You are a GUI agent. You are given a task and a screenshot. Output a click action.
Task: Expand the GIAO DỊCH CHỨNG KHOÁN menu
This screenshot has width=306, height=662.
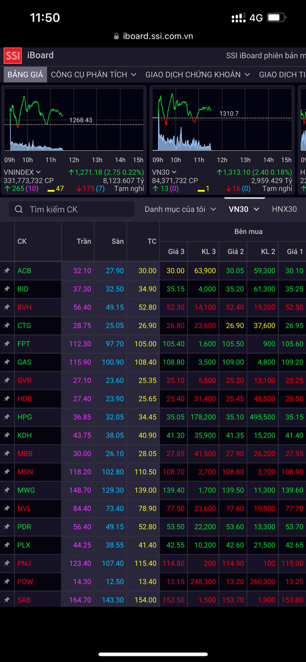198,74
